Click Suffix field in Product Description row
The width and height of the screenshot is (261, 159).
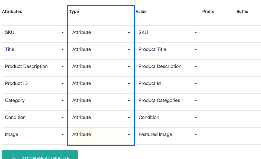tap(250, 67)
